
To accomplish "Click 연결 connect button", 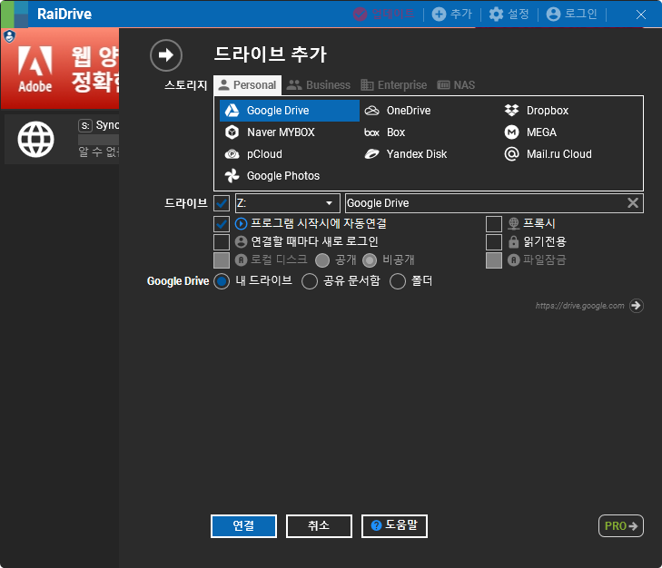I will (x=243, y=526).
